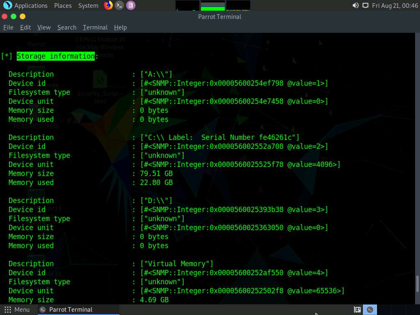Click the third system monitor graph
The height and width of the screenshot is (315, 420).
pos(238,6)
